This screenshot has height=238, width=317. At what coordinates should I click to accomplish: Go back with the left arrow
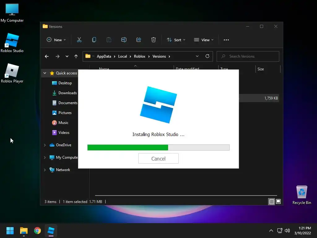[x=47, y=56]
